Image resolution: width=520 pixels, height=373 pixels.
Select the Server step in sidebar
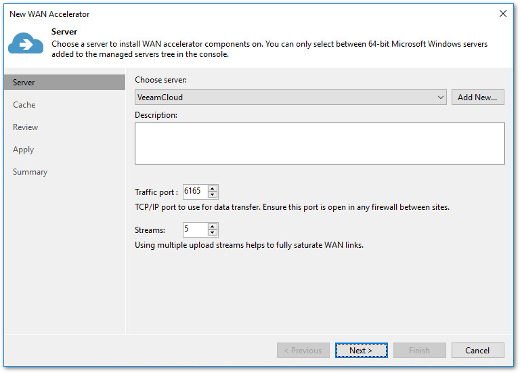tap(24, 83)
